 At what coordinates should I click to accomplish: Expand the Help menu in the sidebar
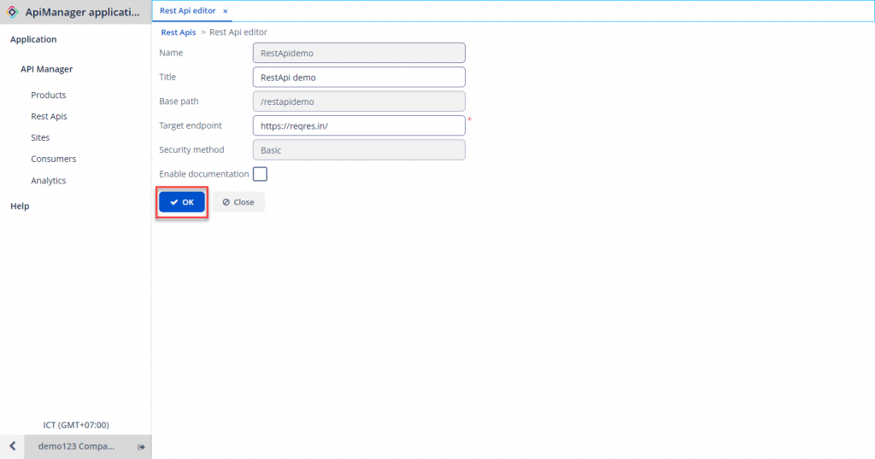pos(20,206)
